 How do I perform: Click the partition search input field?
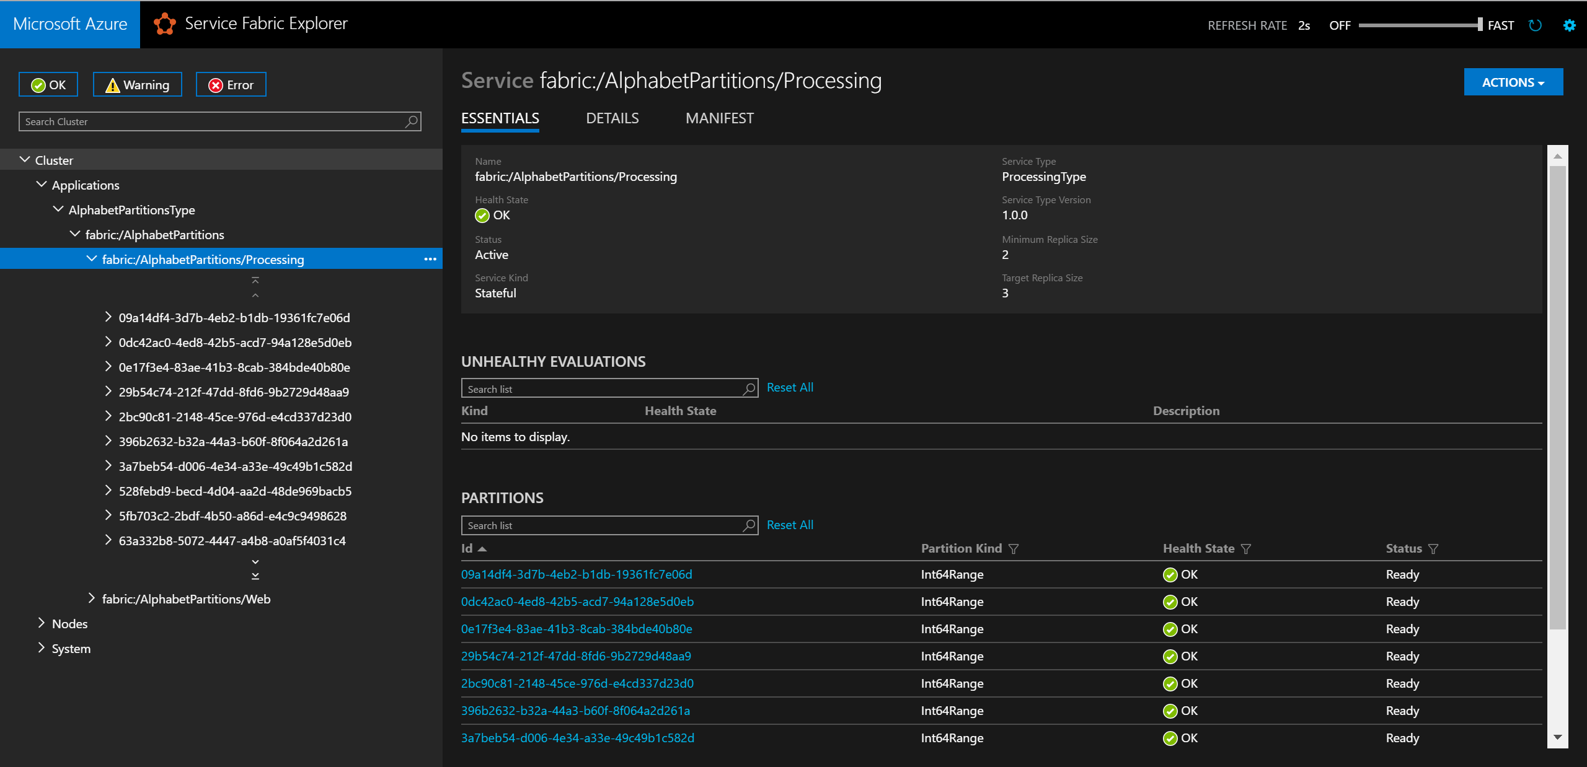[x=608, y=525]
